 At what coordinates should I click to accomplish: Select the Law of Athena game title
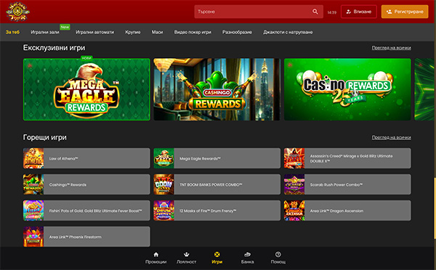point(64,159)
